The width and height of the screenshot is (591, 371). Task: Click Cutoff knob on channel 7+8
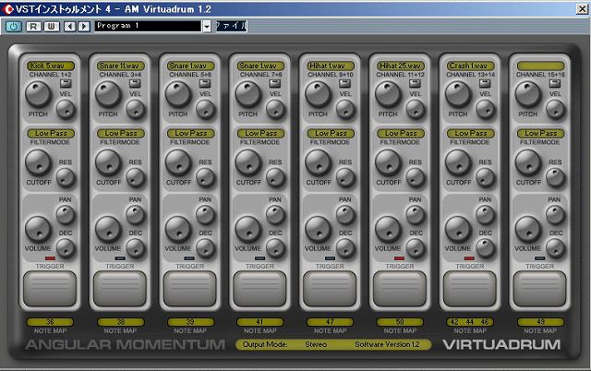click(248, 162)
